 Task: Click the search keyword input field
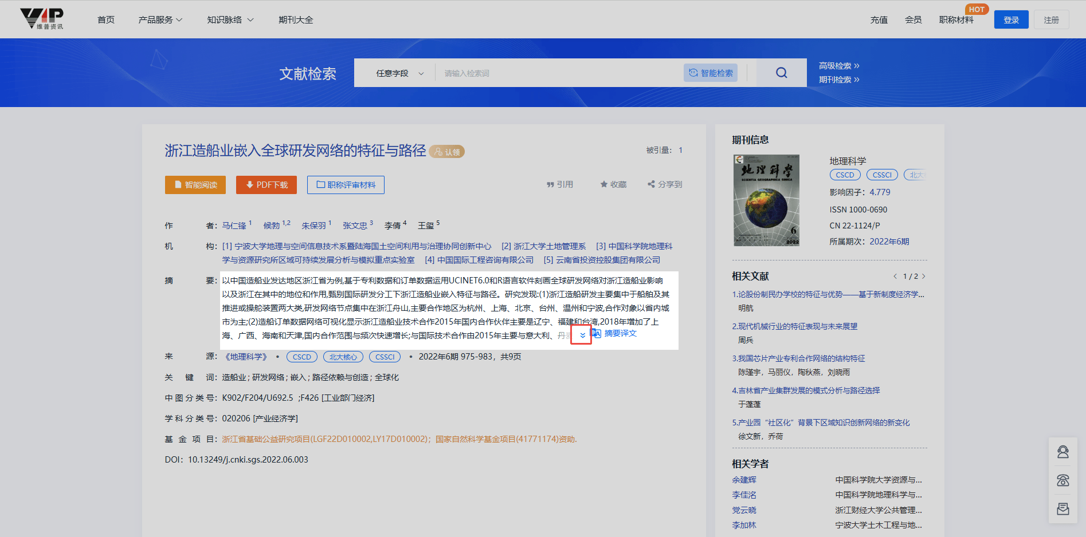(x=559, y=73)
